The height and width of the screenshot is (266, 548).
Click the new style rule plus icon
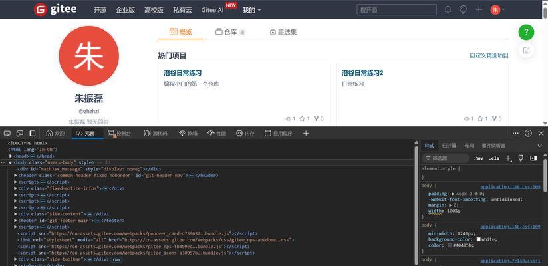click(509, 158)
